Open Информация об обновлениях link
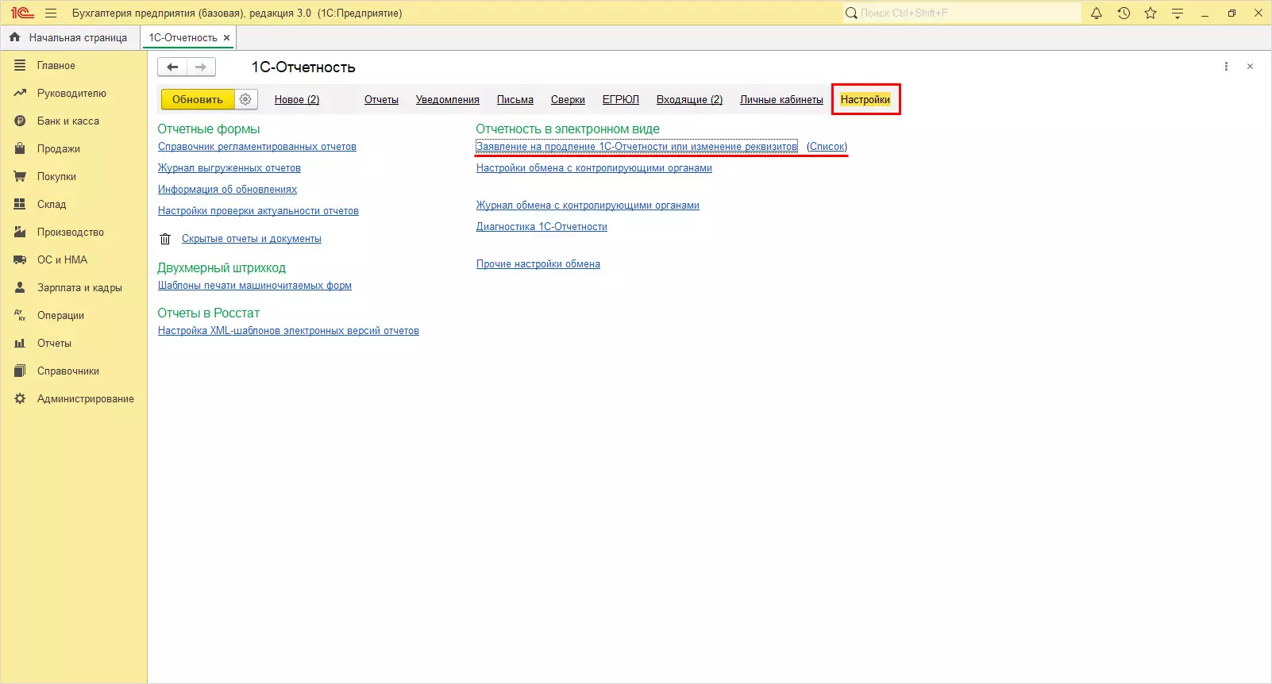1272x684 pixels. coord(227,190)
